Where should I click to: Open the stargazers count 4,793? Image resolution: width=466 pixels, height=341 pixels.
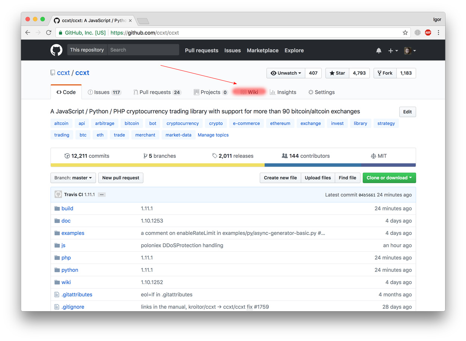359,73
